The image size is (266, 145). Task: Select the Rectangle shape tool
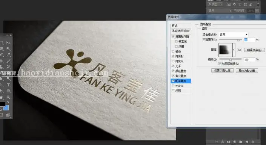(x=8, y=91)
